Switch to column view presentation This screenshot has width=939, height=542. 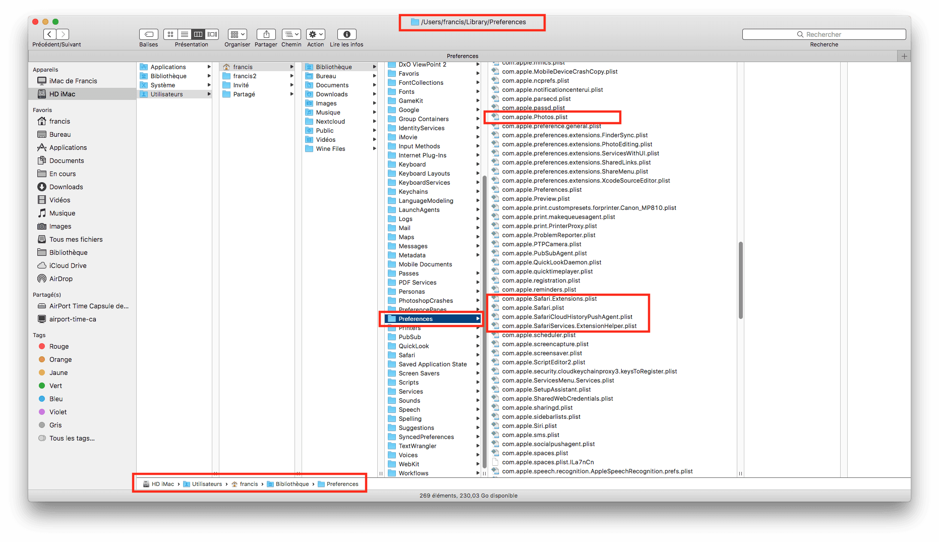pyautogui.click(x=199, y=34)
